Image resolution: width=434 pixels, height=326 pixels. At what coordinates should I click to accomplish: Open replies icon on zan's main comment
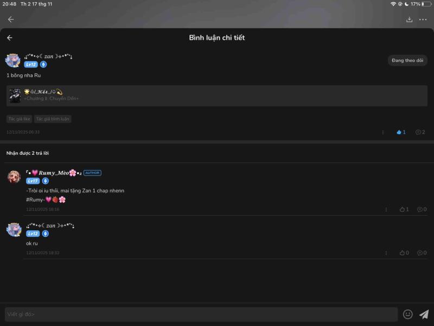[x=420, y=132]
